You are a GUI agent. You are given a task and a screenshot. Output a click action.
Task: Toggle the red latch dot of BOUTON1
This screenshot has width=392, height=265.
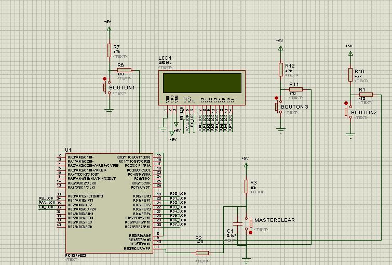105,79
